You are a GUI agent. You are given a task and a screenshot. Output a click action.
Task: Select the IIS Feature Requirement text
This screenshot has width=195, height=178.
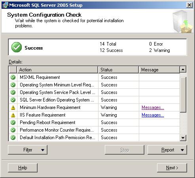point(43,115)
